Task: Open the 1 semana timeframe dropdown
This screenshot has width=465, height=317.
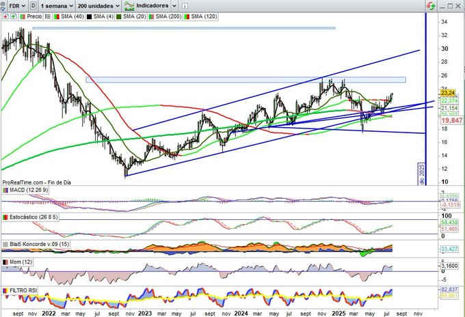Action: [x=57, y=5]
